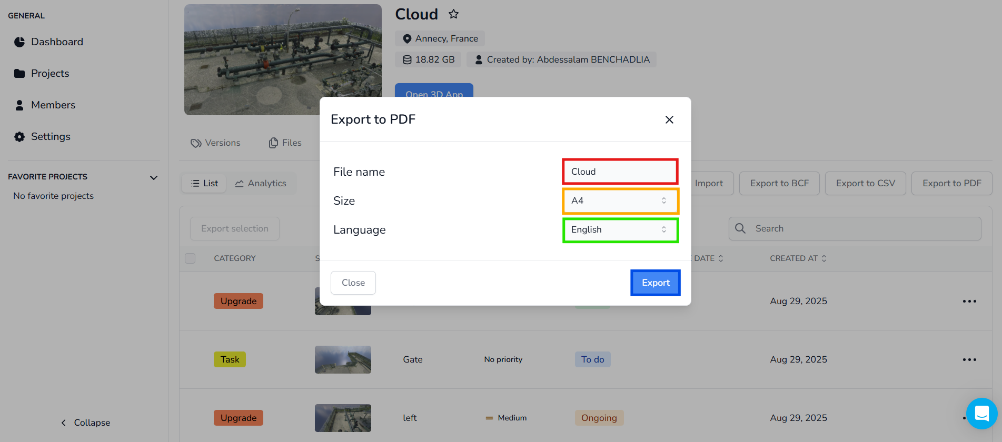1002x442 pixels.
Task: Click the File name input field
Action: tap(620, 172)
